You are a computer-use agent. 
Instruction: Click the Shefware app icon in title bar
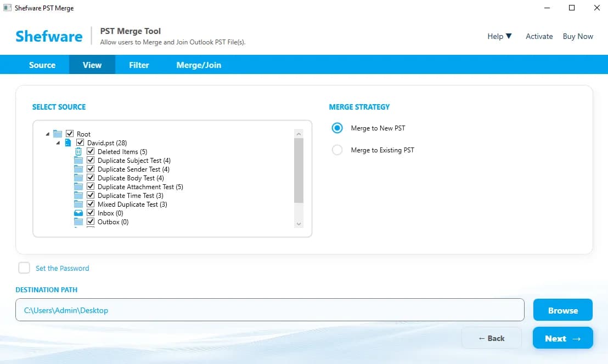7,8
